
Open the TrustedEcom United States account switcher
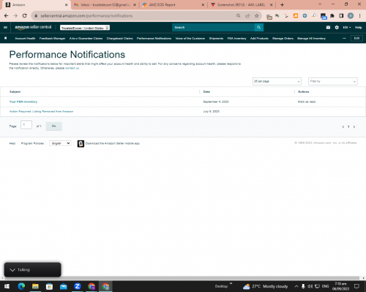85,28
